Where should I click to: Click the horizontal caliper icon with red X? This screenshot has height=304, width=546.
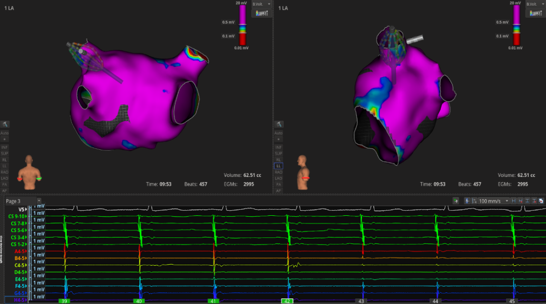[x=520, y=201]
